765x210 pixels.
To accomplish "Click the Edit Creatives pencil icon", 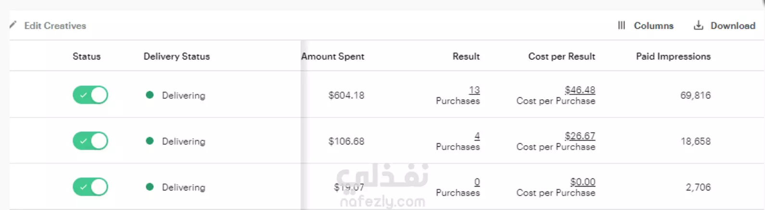I will pos(13,25).
